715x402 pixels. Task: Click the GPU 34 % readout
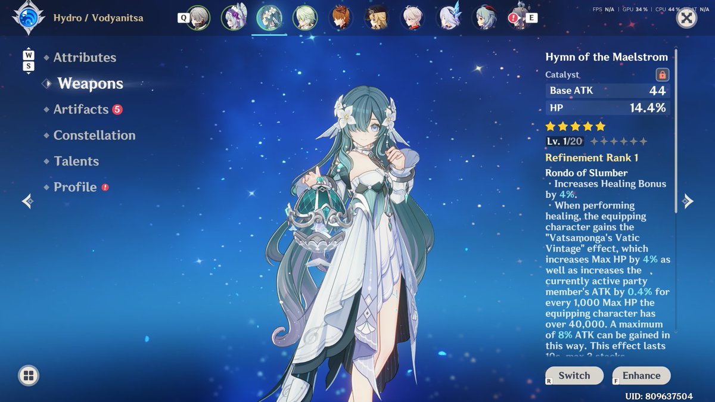coord(634,10)
